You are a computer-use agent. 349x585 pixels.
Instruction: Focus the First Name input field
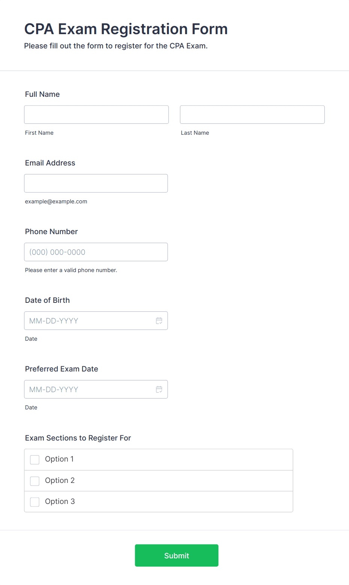click(96, 114)
